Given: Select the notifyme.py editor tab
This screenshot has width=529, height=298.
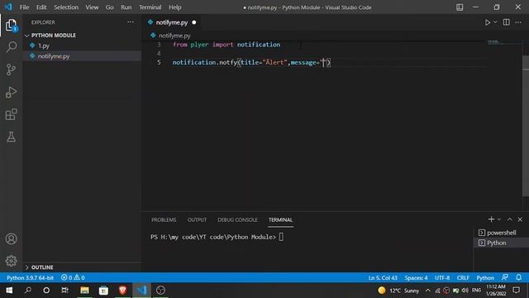Looking at the screenshot, I should tap(172, 22).
